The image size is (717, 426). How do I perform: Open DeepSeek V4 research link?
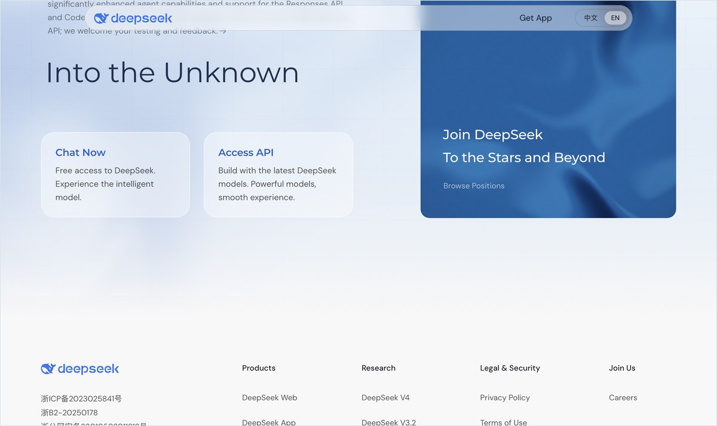[385, 397]
